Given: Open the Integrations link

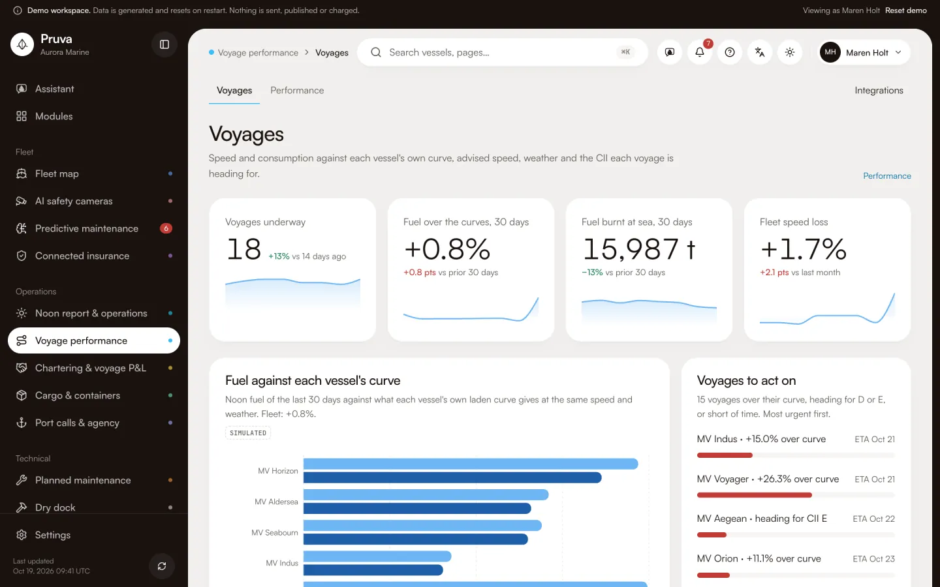Looking at the screenshot, I should tap(879, 91).
